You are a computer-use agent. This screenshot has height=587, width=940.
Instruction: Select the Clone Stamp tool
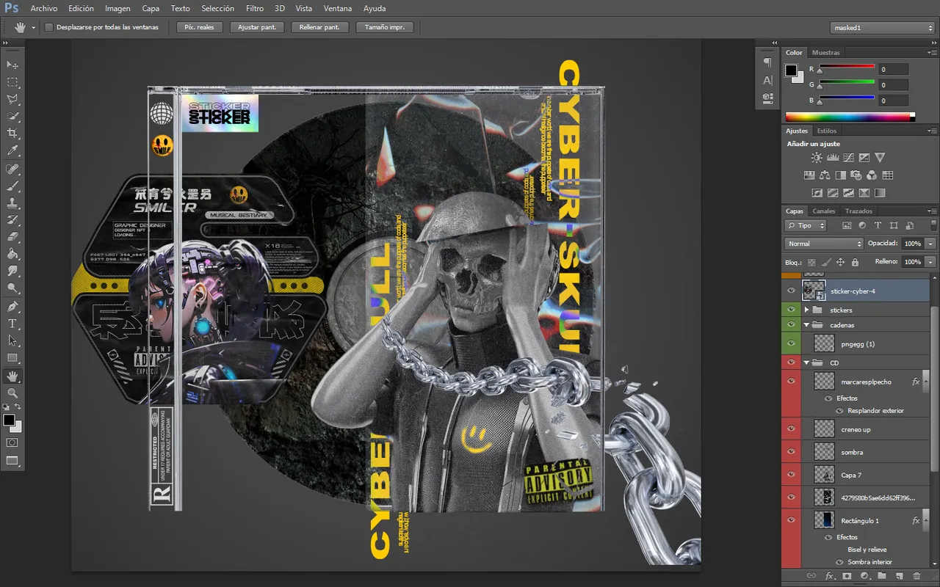[x=12, y=203]
